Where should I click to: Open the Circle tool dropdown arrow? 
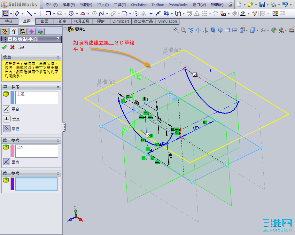pos(77,14)
